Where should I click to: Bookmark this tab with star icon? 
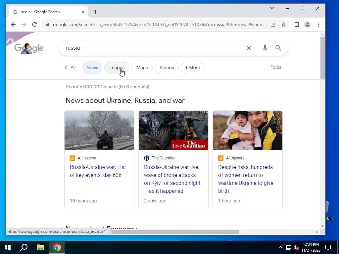(x=284, y=24)
